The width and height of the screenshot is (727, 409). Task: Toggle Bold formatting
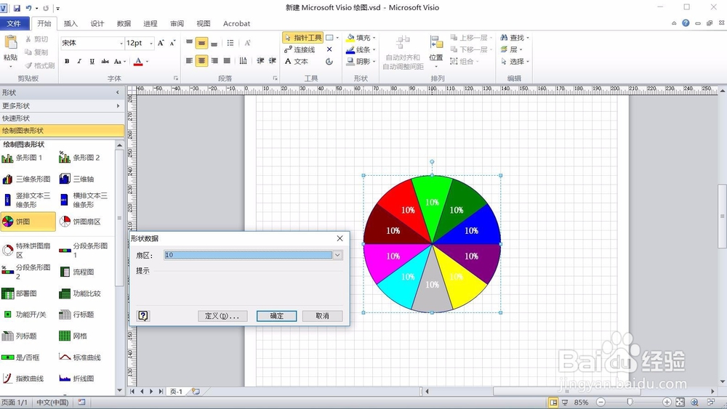point(67,61)
